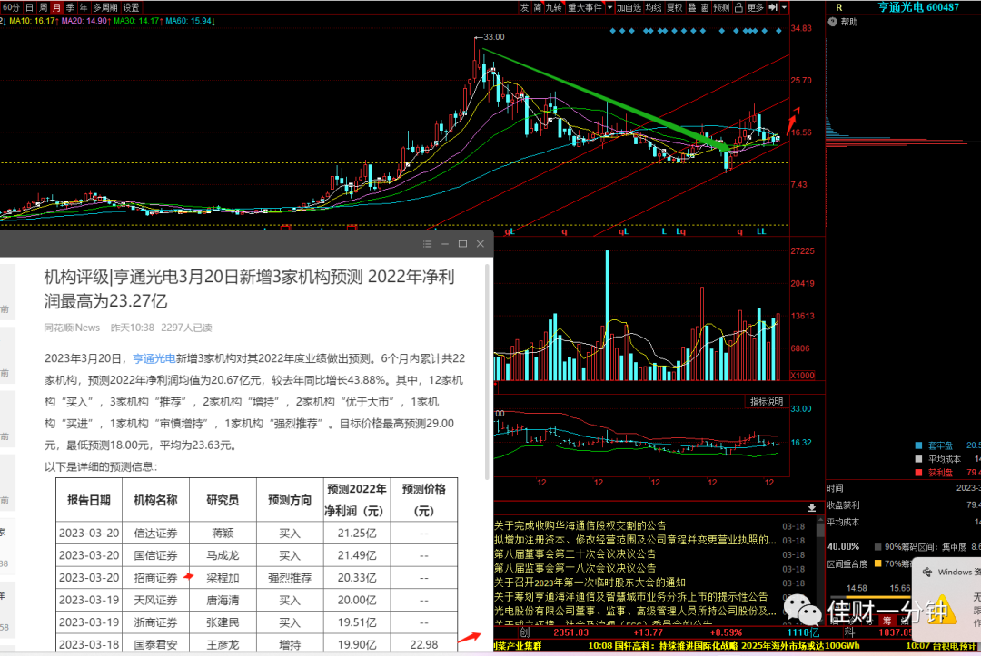Click download icon above announcements list
Image resolution: width=981 pixels, height=656 pixels.
coord(811,508)
